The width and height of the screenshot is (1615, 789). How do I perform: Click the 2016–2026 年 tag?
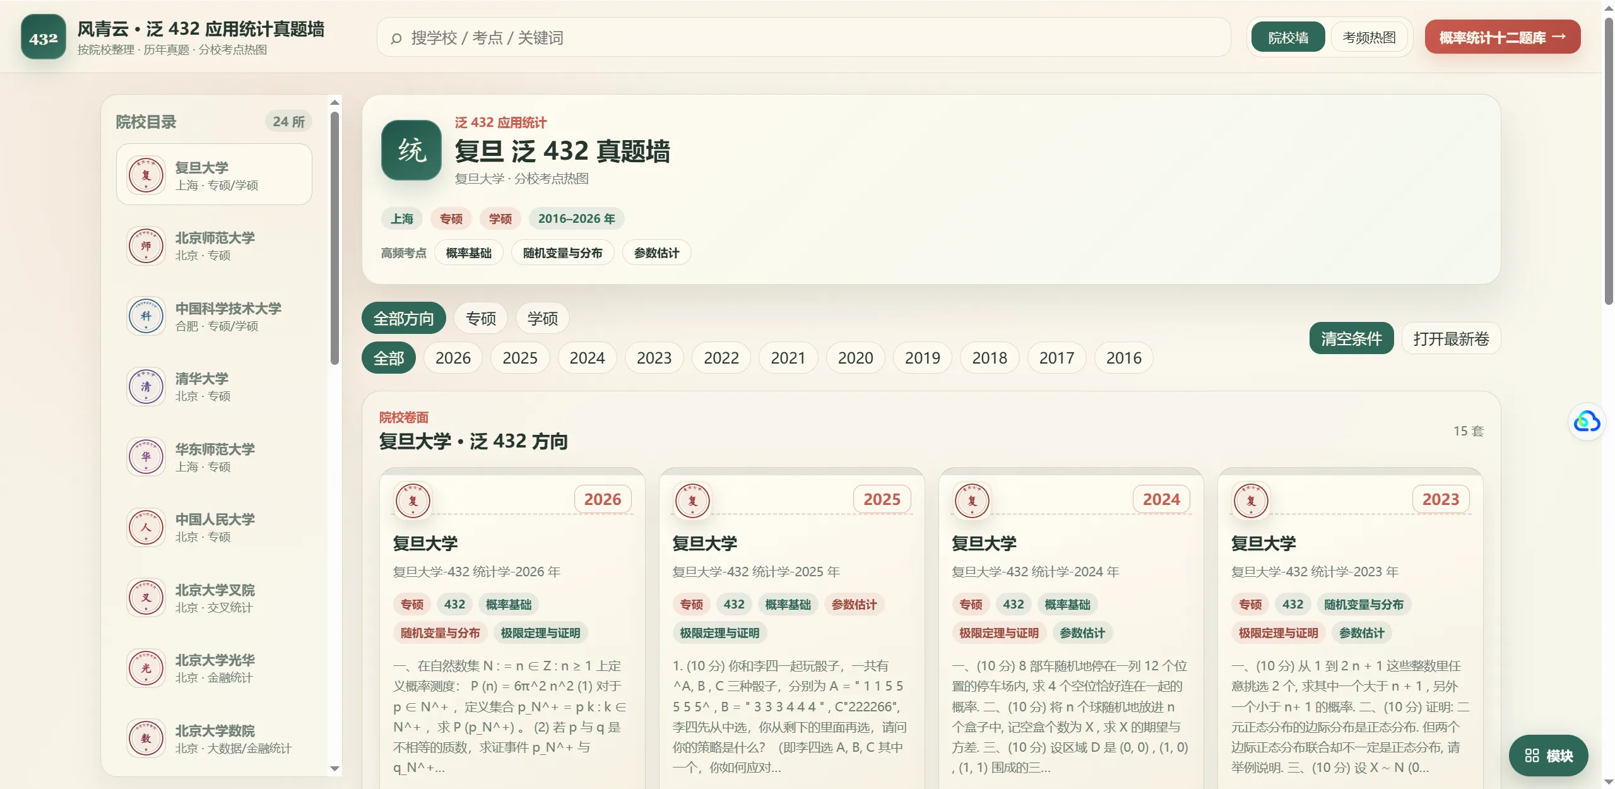(x=576, y=218)
